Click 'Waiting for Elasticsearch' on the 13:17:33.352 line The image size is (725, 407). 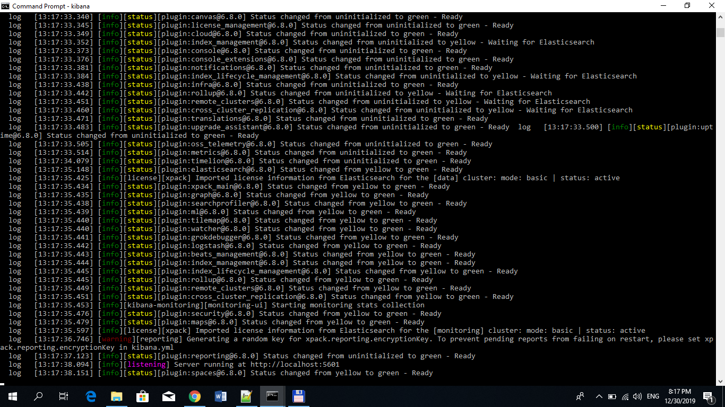pos(541,42)
